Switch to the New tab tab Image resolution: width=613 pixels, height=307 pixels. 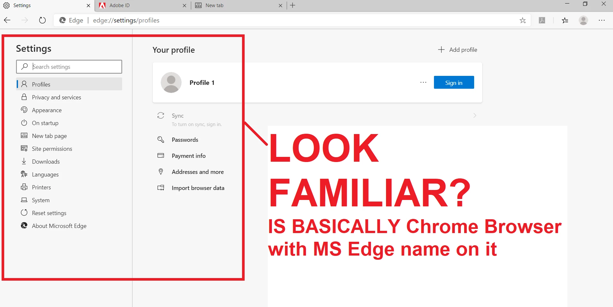pos(239,5)
